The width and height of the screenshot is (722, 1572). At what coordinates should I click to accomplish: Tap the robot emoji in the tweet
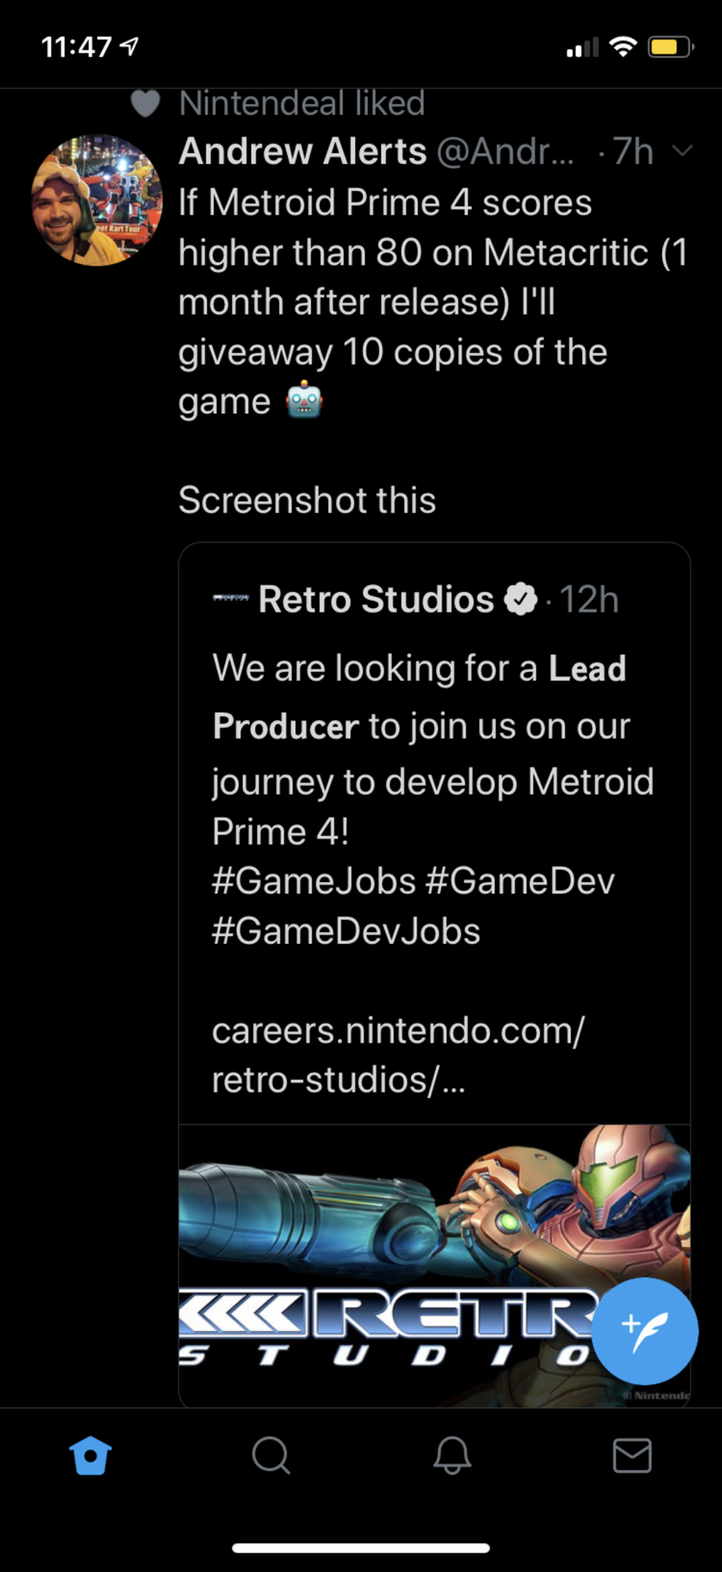tap(304, 401)
